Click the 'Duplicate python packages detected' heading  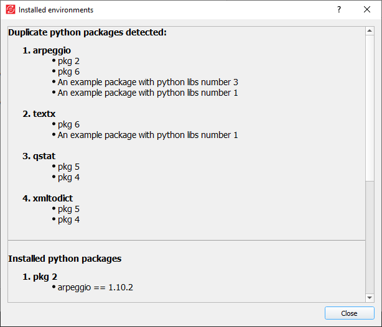(x=87, y=32)
